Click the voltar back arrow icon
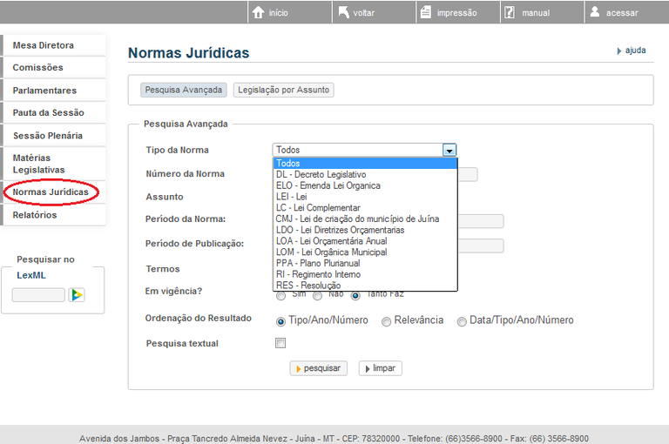This screenshot has height=444, width=669. coord(343,12)
